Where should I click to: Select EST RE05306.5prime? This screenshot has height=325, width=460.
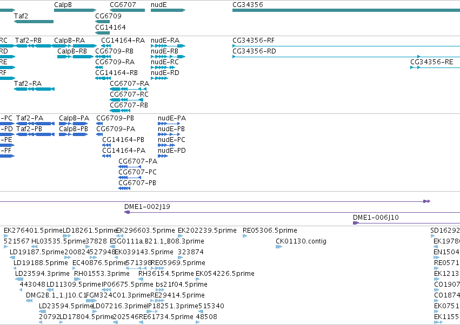(x=270, y=231)
